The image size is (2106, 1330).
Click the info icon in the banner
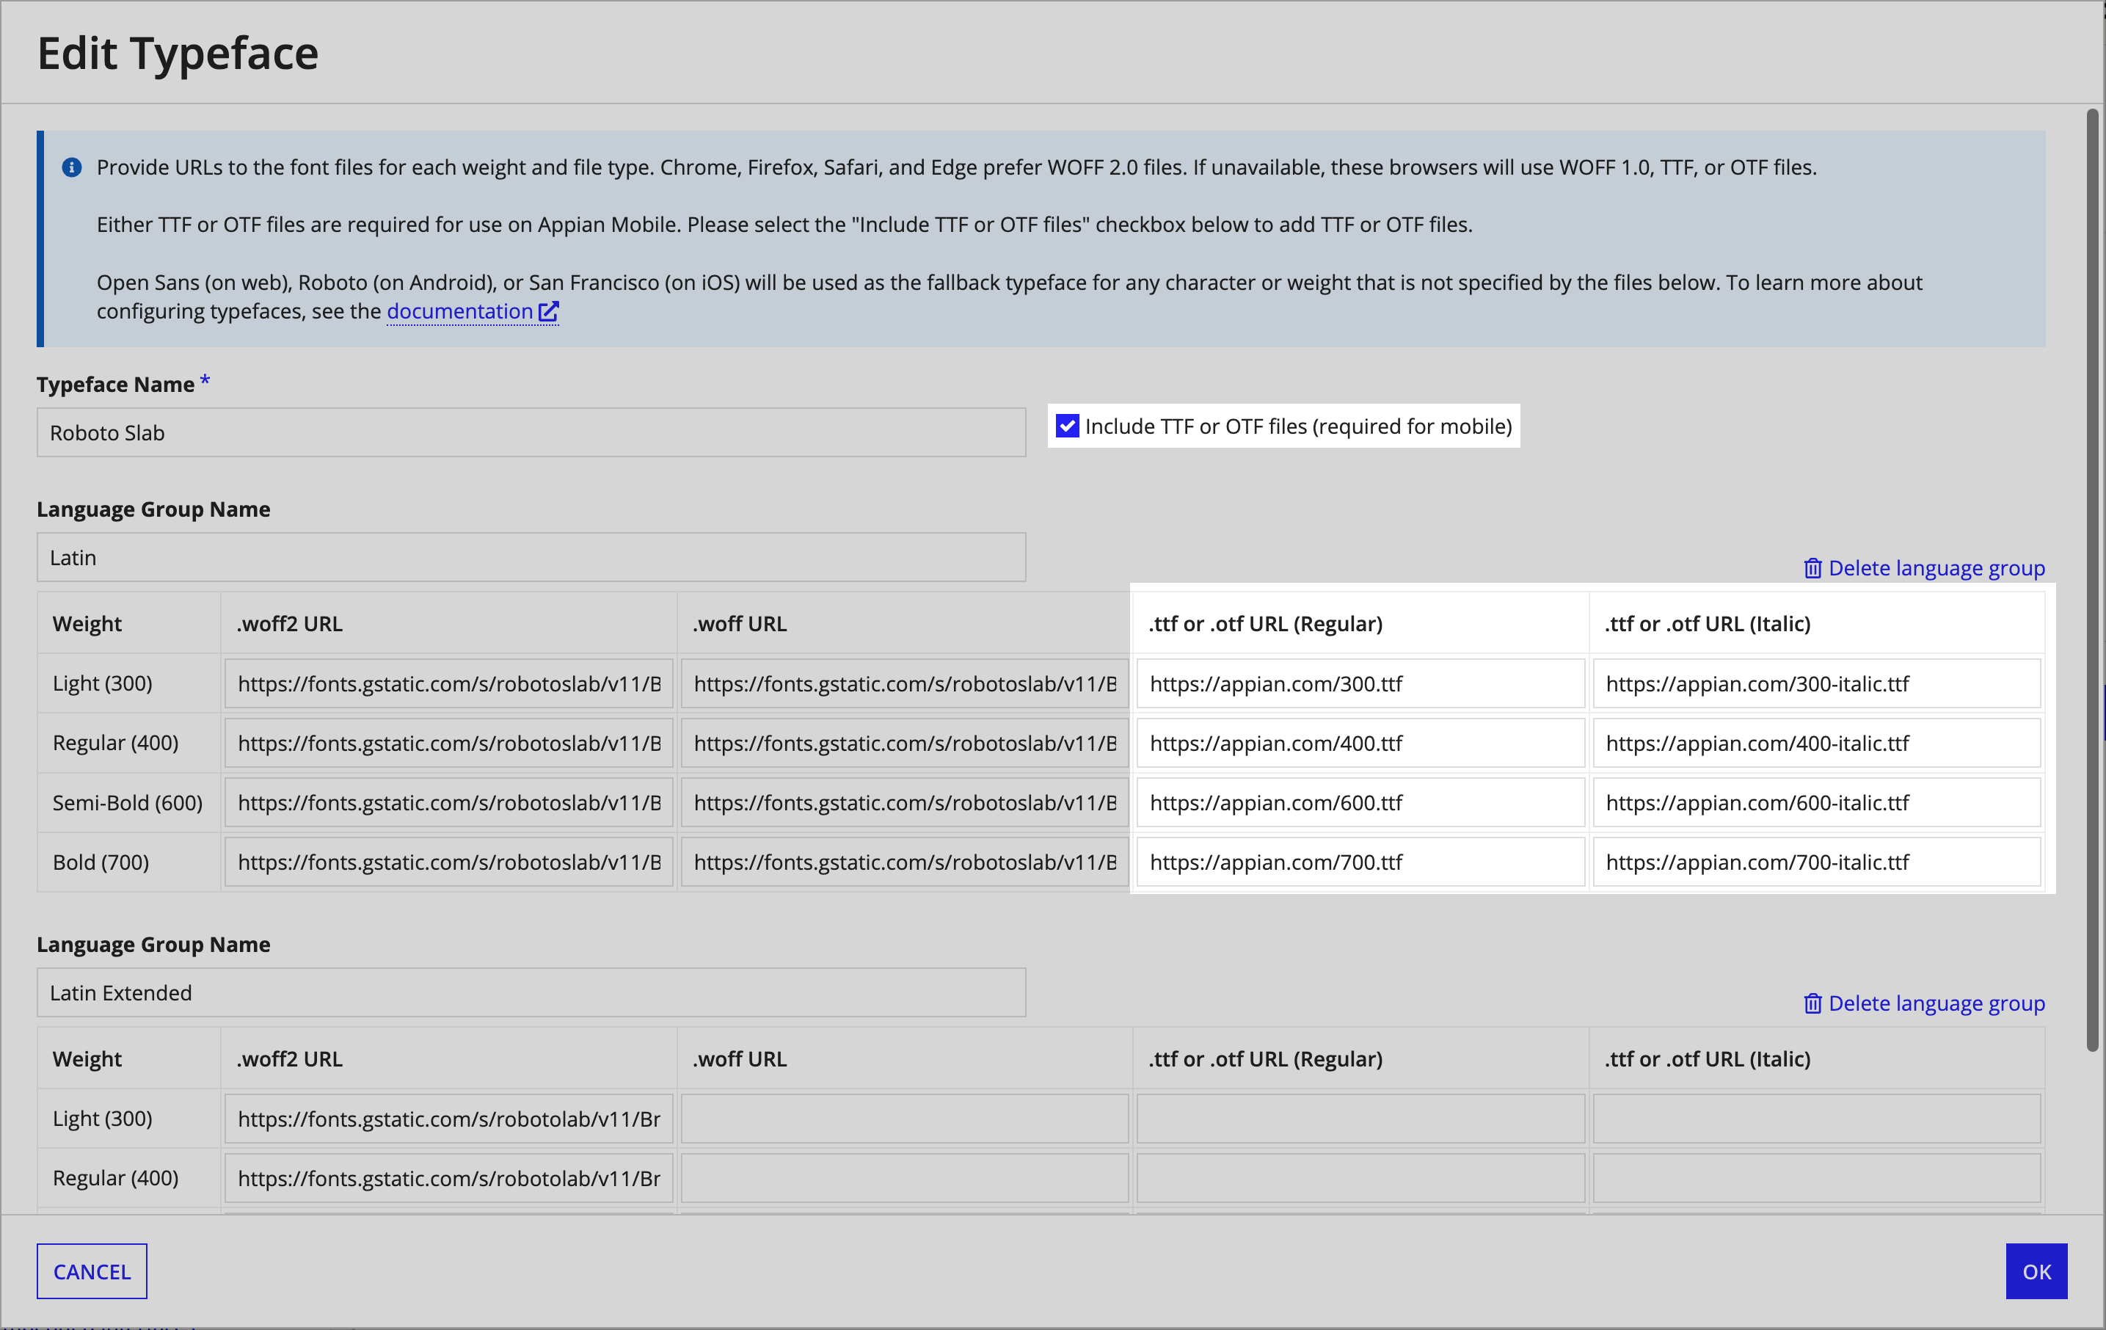(72, 167)
